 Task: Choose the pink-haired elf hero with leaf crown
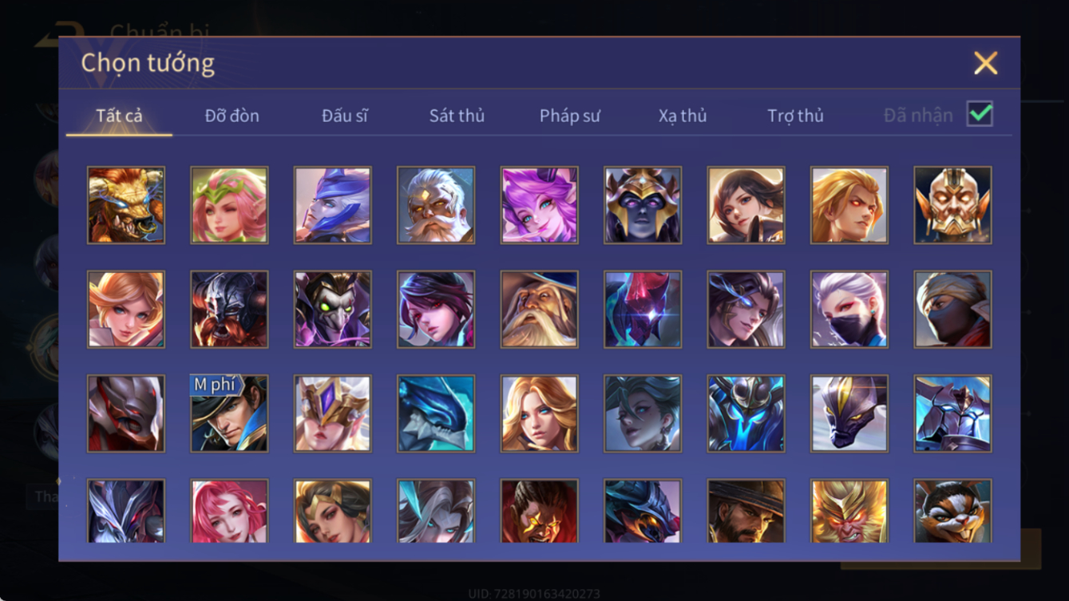tap(229, 205)
